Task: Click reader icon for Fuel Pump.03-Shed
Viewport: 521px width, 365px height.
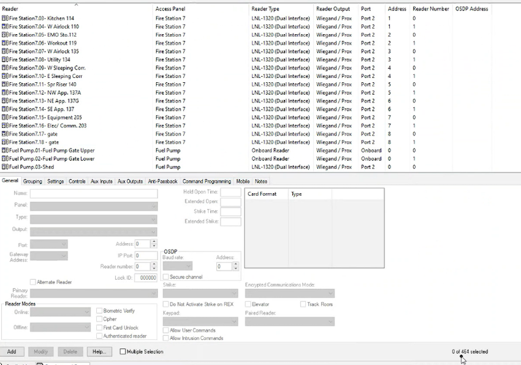Action: click(5, 167)
